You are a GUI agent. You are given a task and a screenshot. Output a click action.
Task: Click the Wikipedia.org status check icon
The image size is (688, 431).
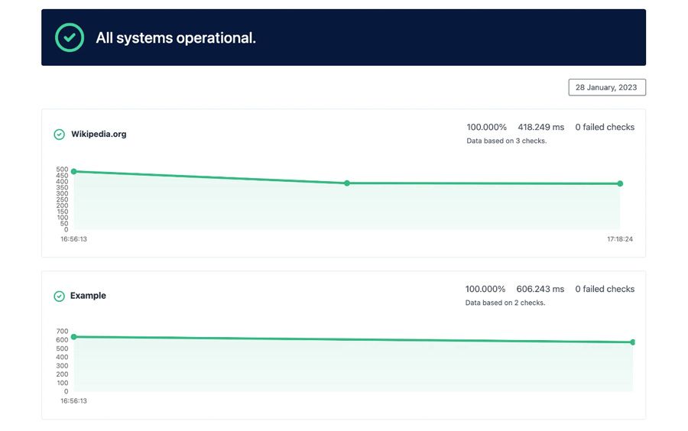pos(59,134)
